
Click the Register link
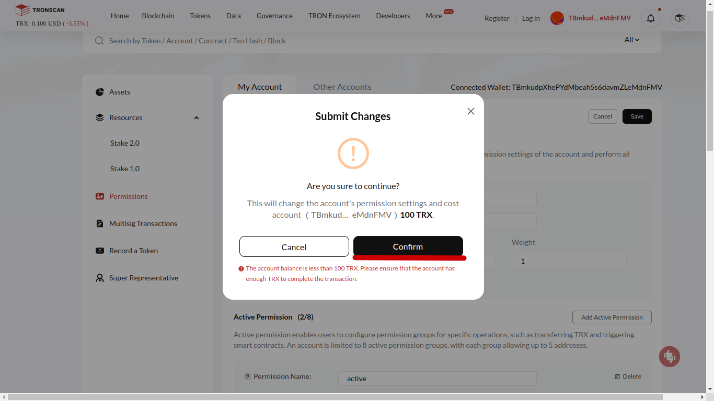[497, 18]
